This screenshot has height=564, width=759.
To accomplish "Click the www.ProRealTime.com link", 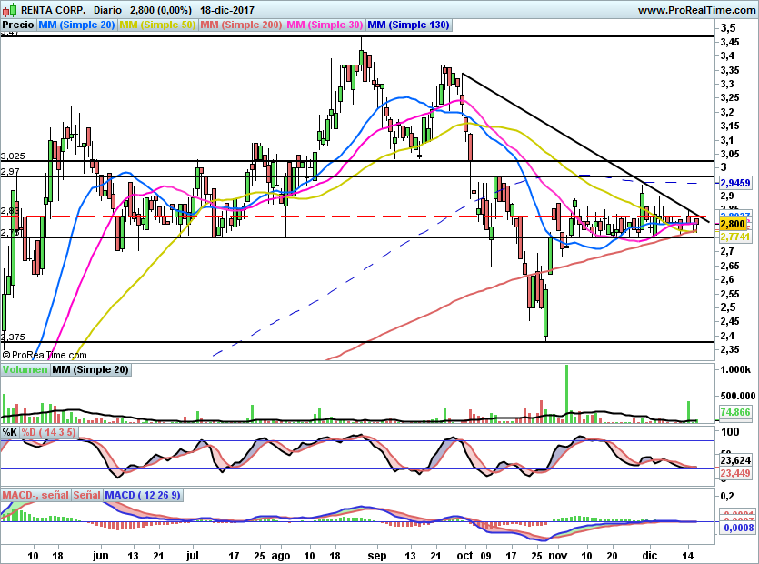I will point(696,10).
